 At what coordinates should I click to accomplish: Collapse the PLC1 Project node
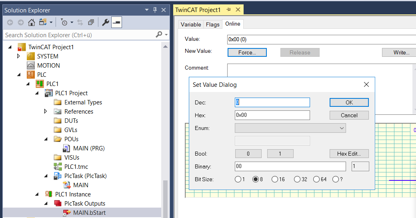coord(37,93)
